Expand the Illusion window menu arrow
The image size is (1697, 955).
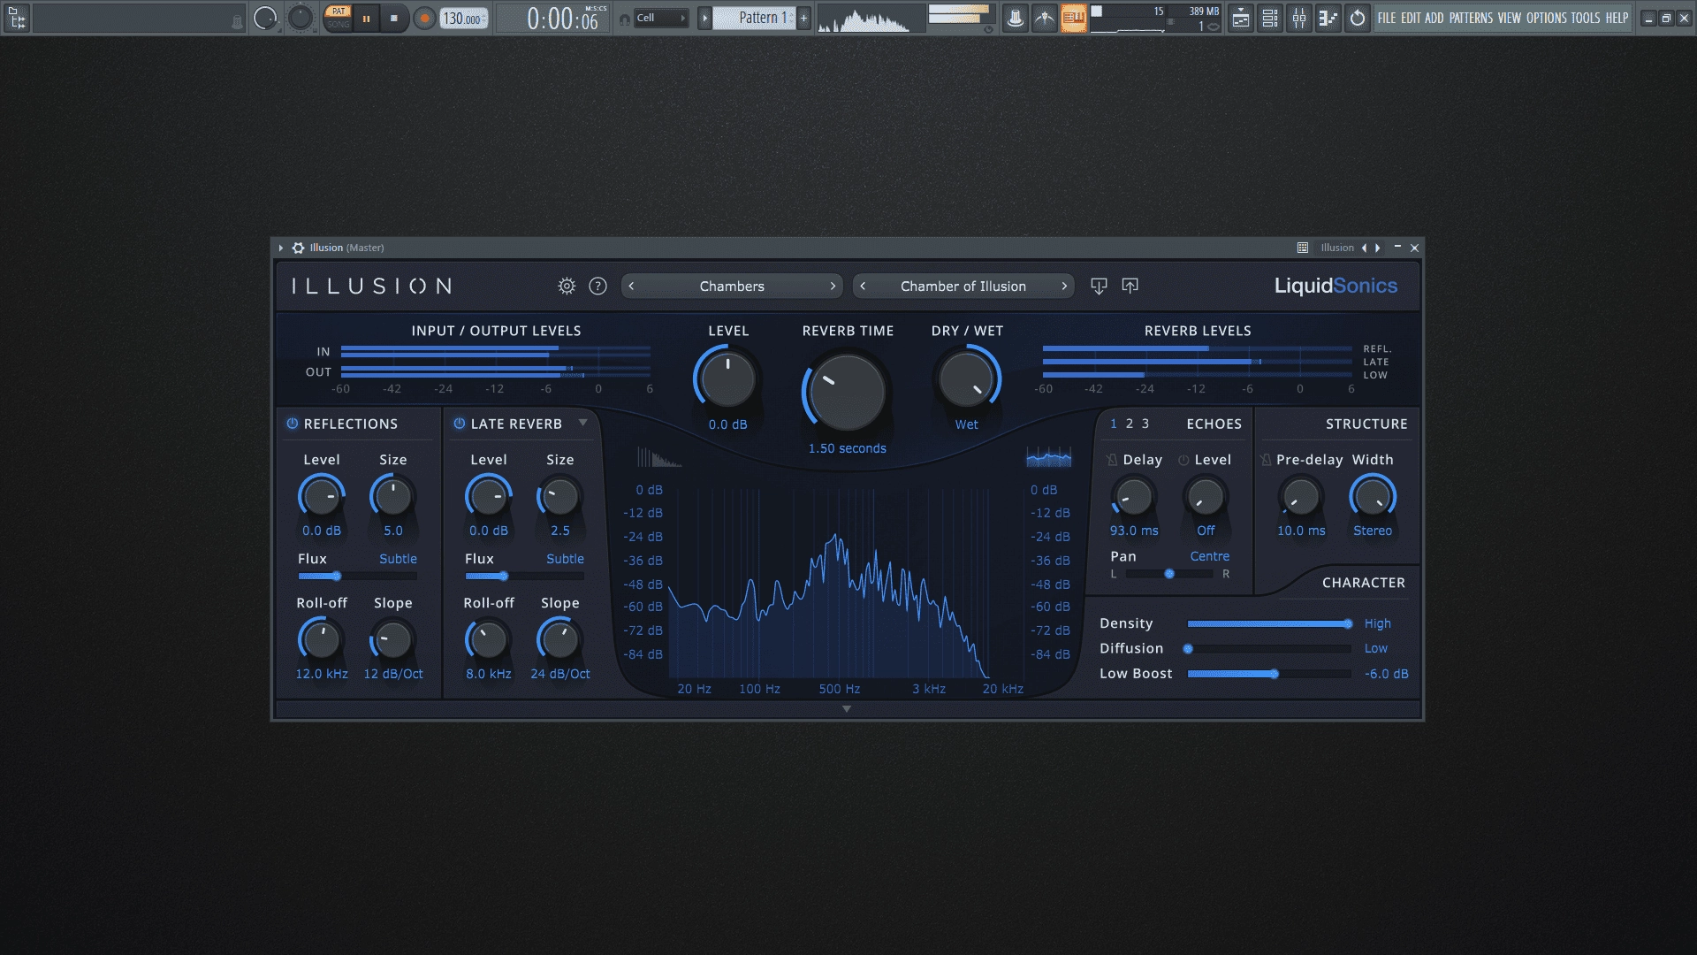click(x=281, y=248)
